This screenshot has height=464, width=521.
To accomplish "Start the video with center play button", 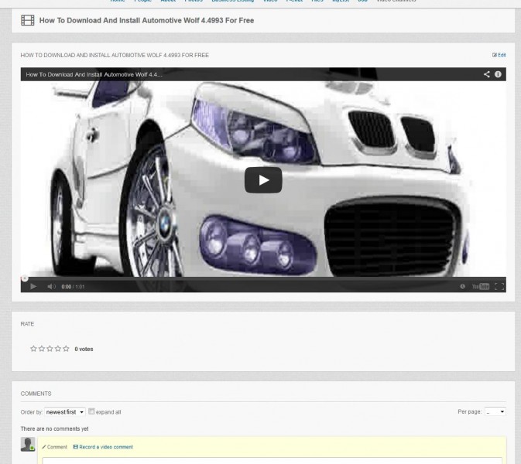I will tap(263, 180).
